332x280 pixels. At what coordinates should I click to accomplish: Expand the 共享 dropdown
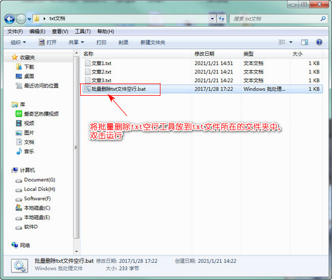[76, 43]
